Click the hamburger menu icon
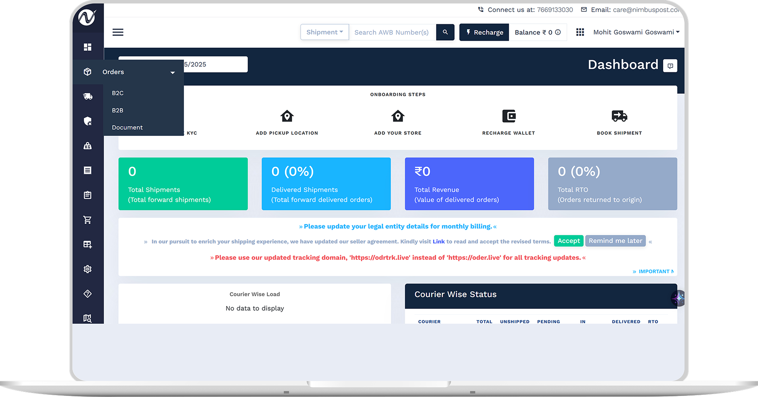758x397 pixels. (118, 32)
